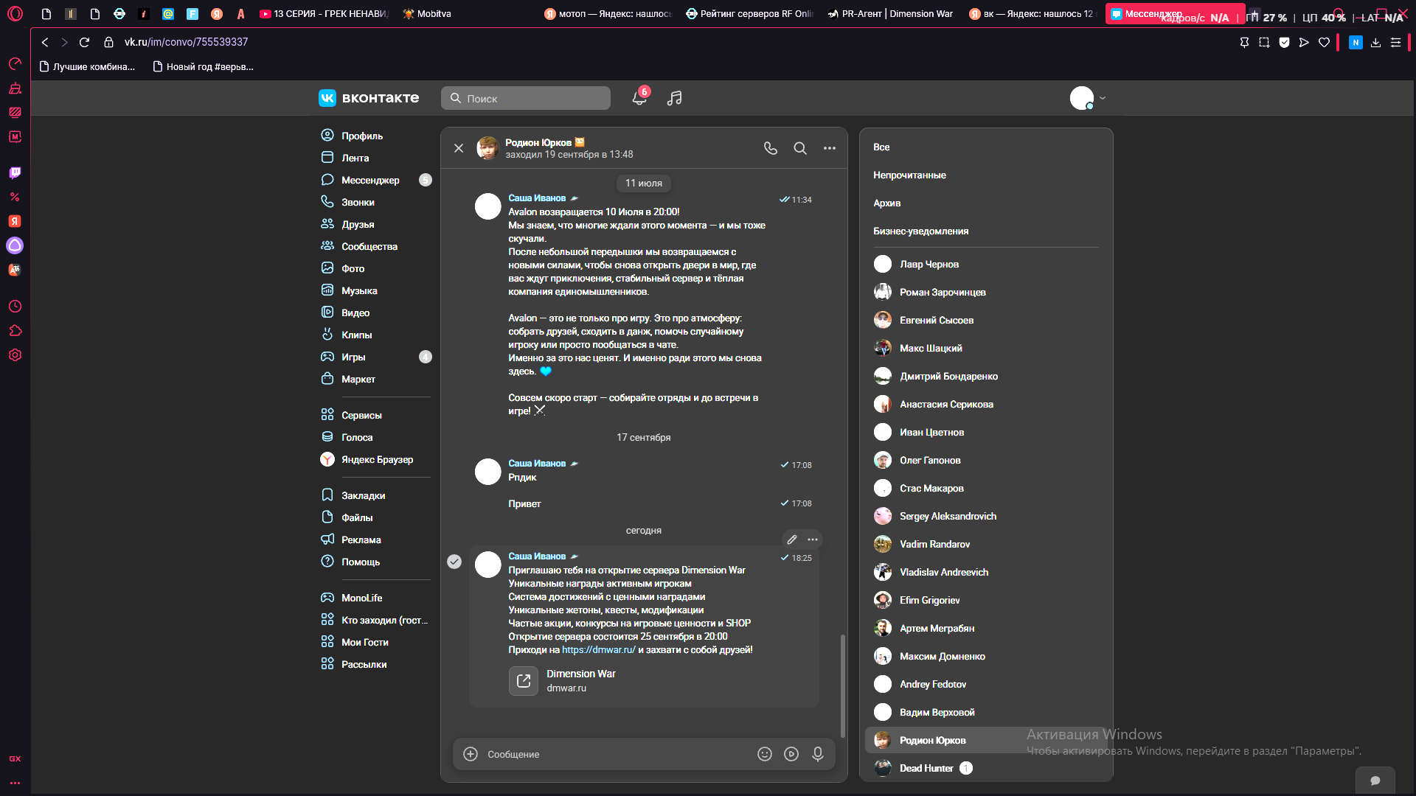Reload the page in browser toolbar
The image size is (1416, 796).
click(x=84, y=42)
